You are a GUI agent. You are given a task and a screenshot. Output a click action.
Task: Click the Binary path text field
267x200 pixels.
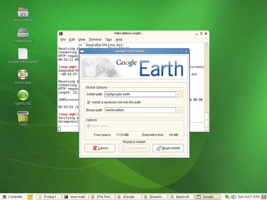(x=140, y=110)
